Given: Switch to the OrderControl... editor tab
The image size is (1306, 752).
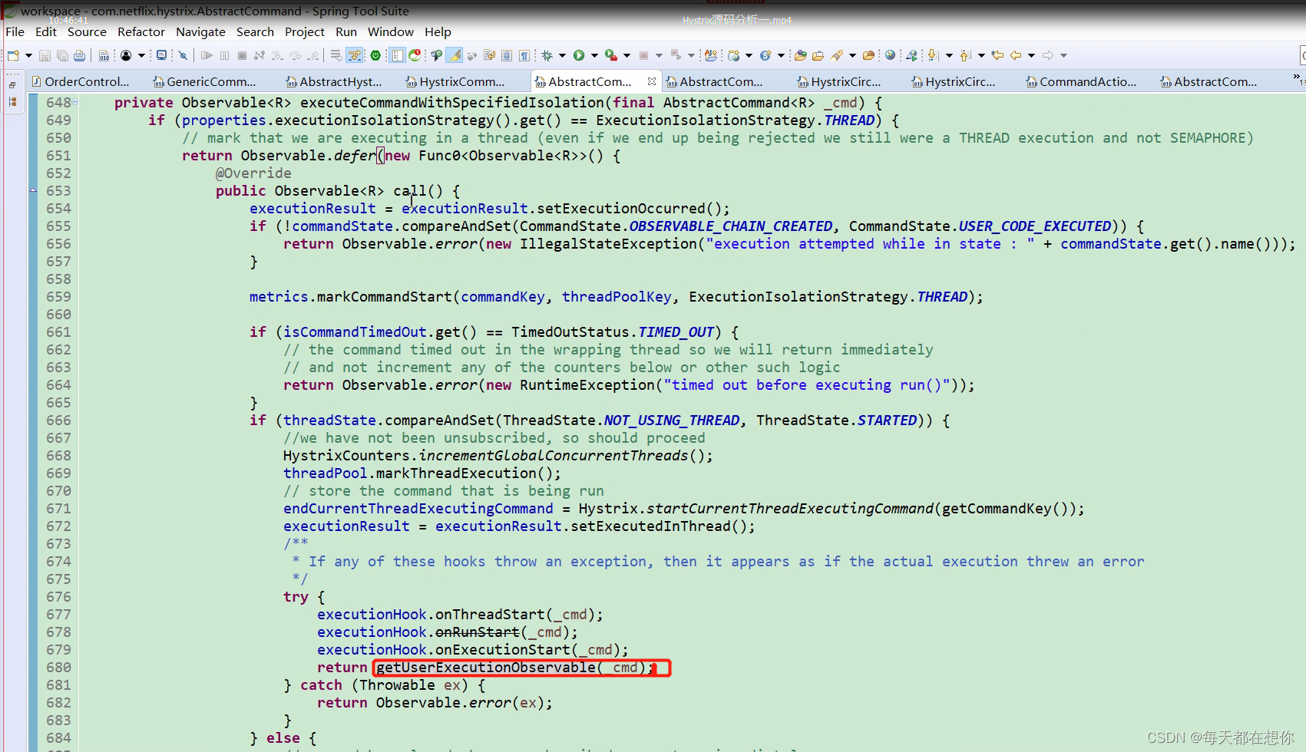Looking at the screenshot, I should [x=81, y=81].
